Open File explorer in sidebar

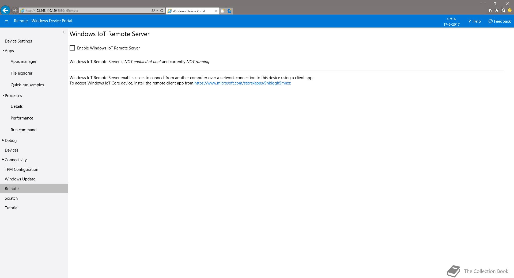[21, 73]
